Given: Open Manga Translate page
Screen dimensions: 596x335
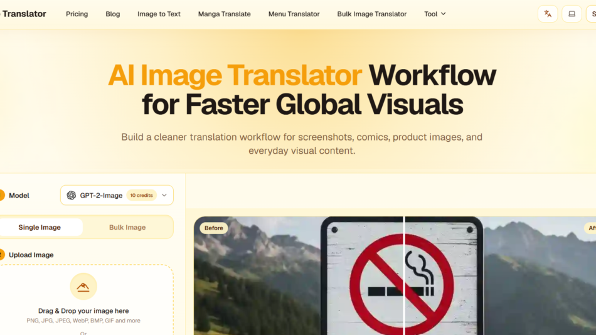Looking at the screenshot, I should [224, 14].
